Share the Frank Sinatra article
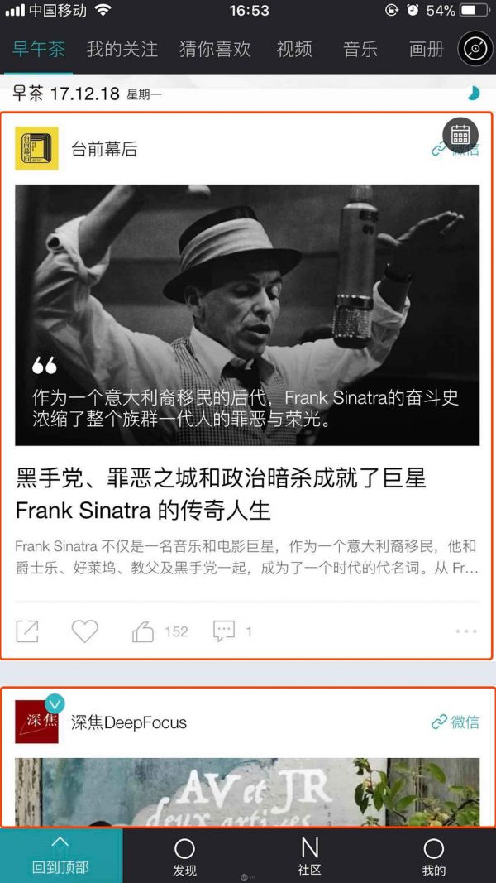This screenshot has width=496, height=883. click(x=27, y=631)
